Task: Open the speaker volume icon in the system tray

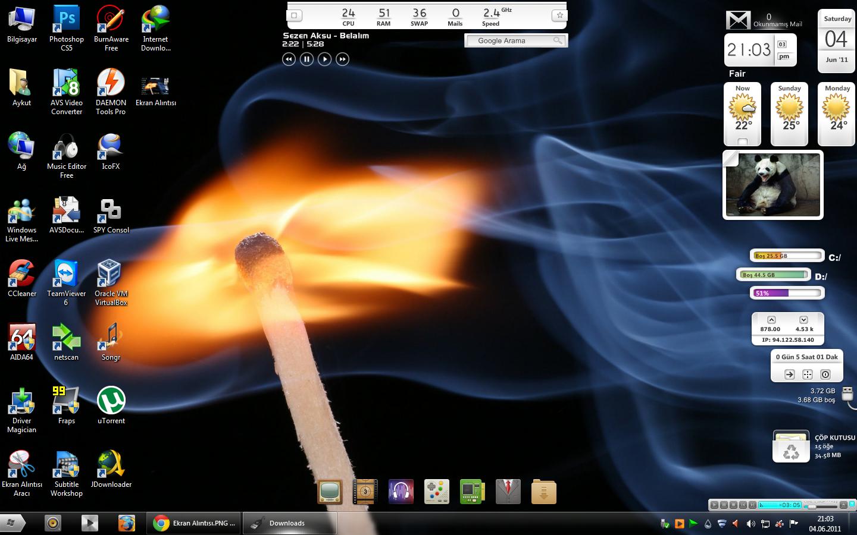Action: coord(750,524)
